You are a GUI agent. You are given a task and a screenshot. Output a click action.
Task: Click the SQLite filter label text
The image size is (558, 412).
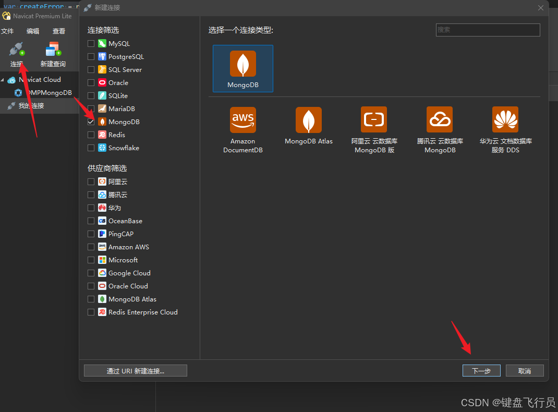click(118, 96)
